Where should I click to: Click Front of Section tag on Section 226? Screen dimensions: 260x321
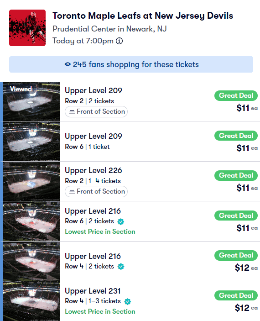pyautogui.click(x=96, y=191)
